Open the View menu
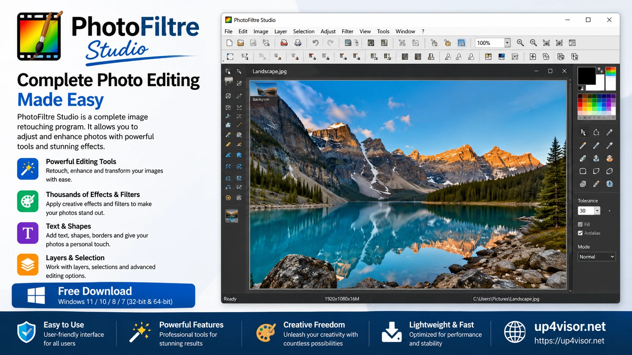This screenshot has height=355, width=632. (365, 31)
